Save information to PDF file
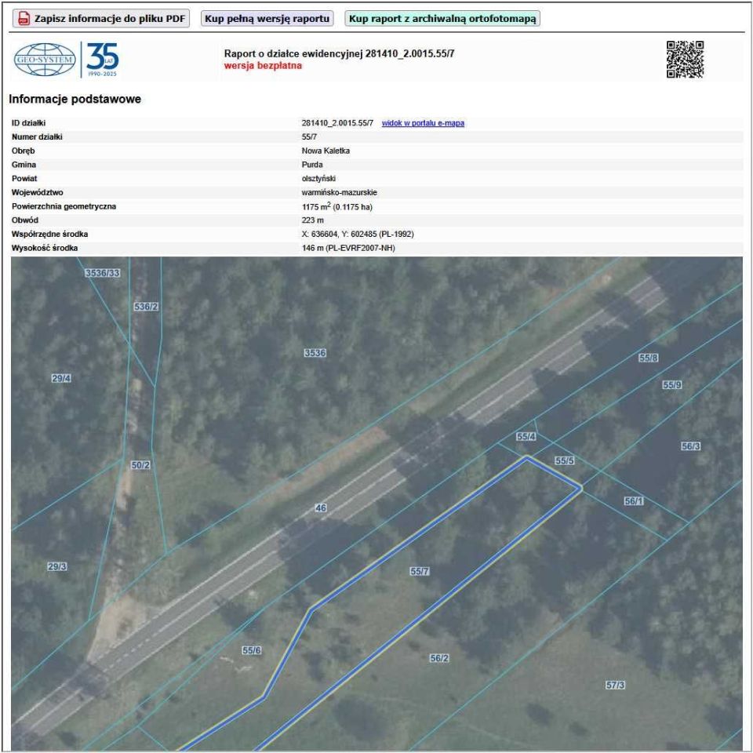 (x=101, y=19)
